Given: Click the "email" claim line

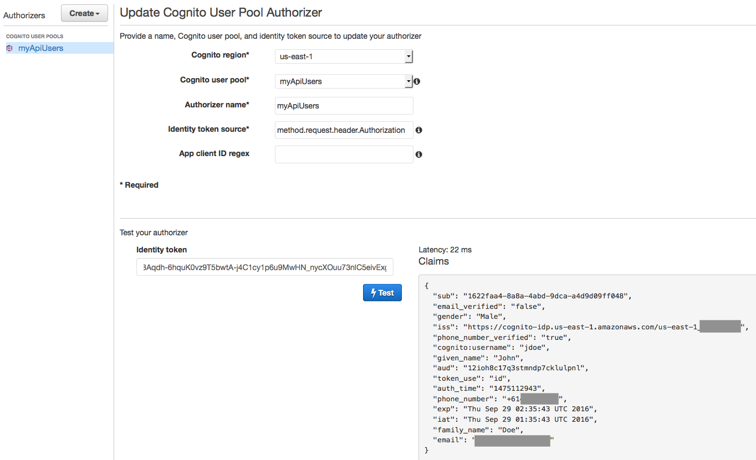Looking at the screenshot, I should tap(494, 440).
